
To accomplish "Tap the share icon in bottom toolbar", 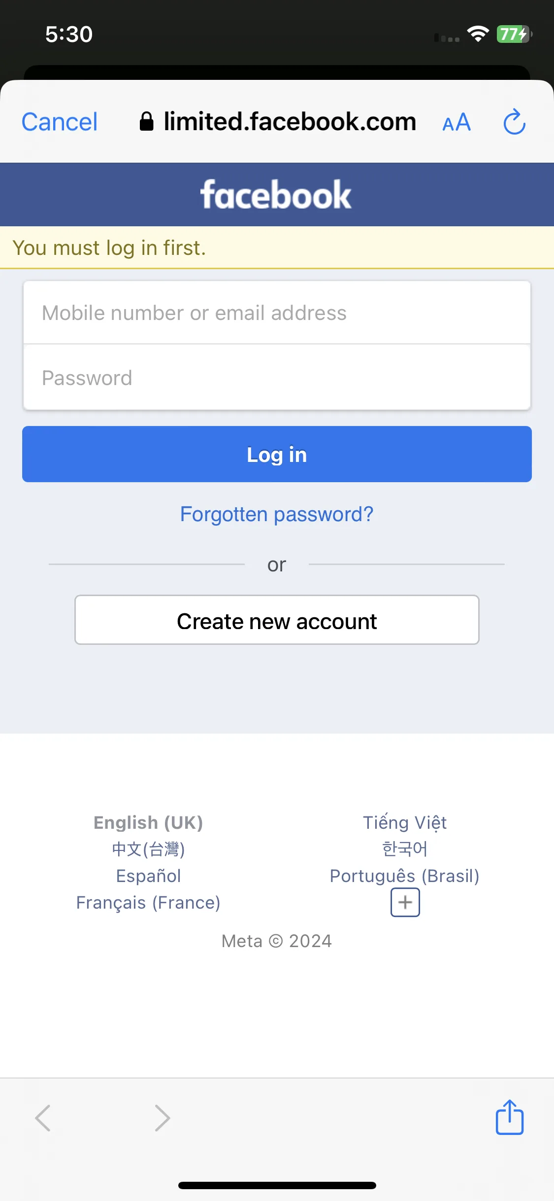I will coord(510,1117).
